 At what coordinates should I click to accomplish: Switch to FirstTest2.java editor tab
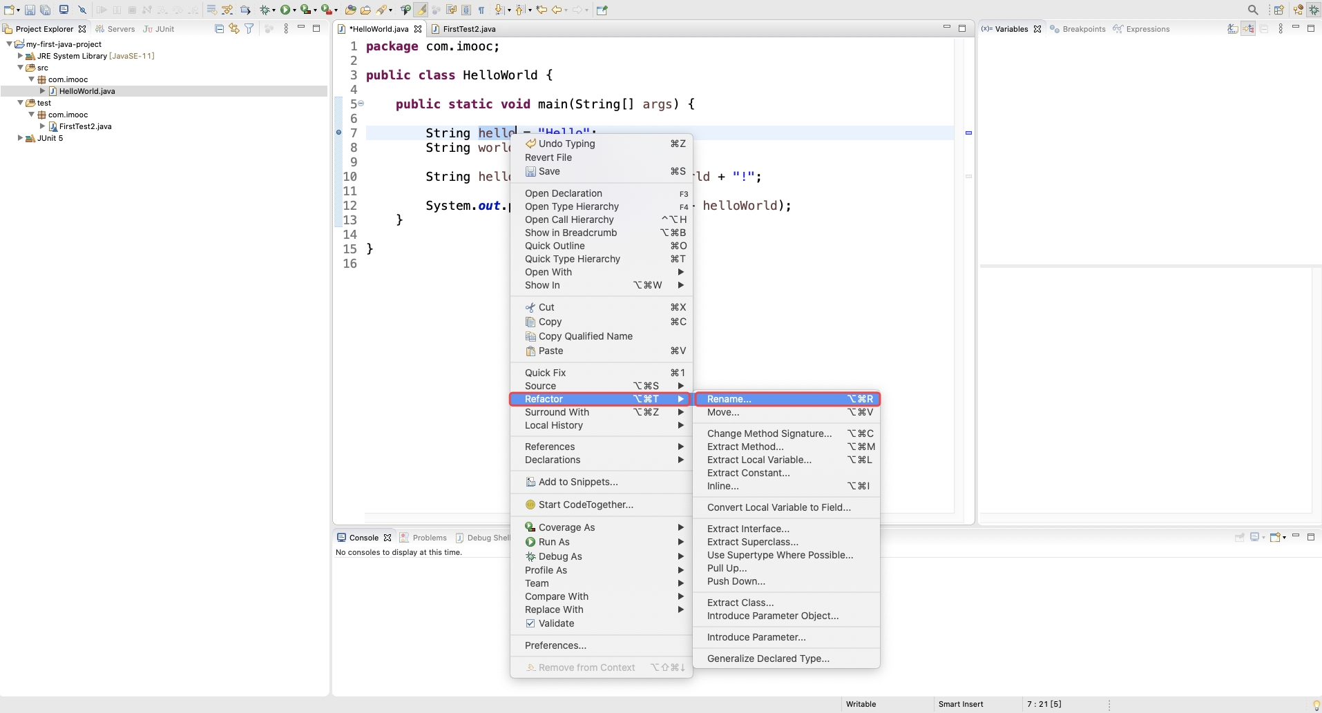click(x=463, y=29)
